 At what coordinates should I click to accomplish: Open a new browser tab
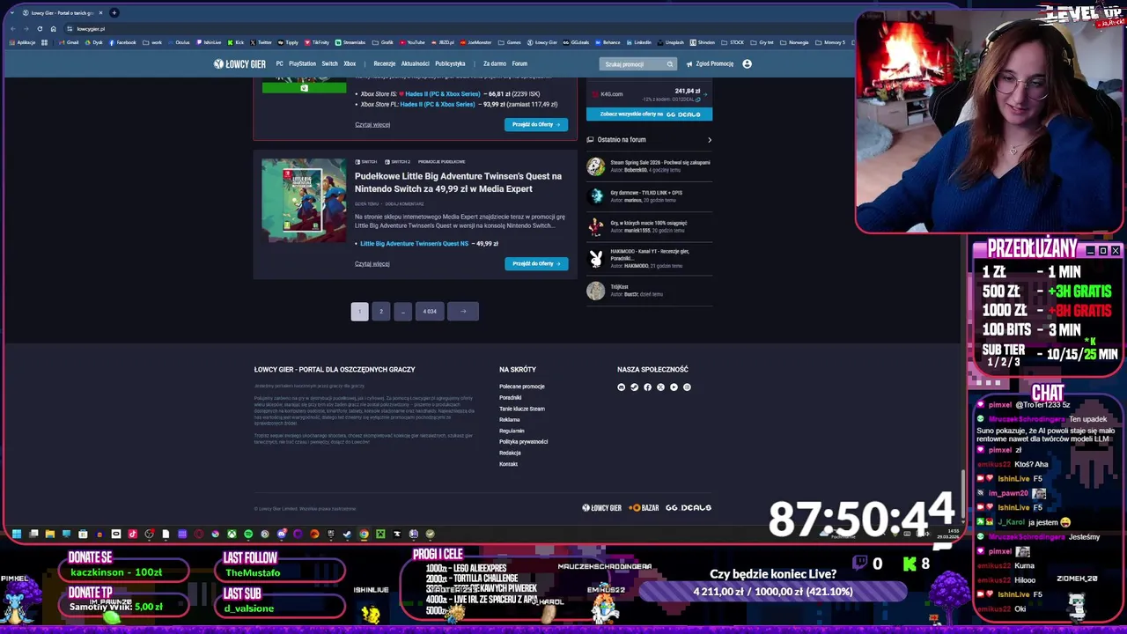click(x=114, y=12)
